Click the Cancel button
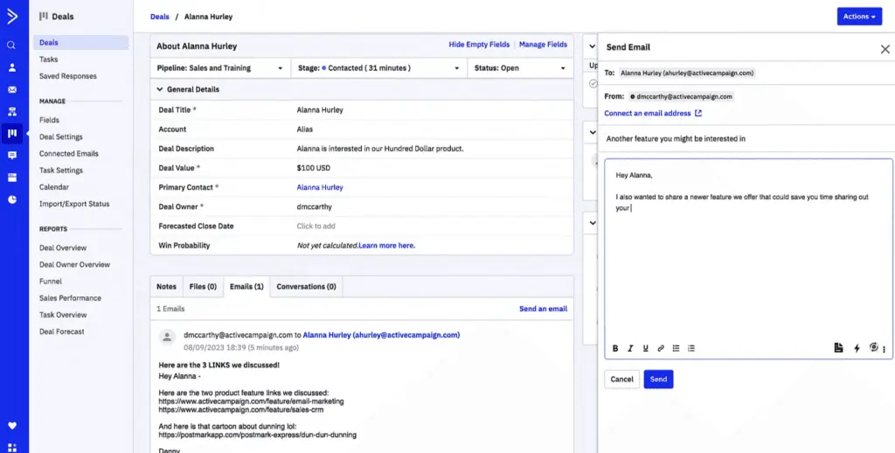 tap(621, 380)
